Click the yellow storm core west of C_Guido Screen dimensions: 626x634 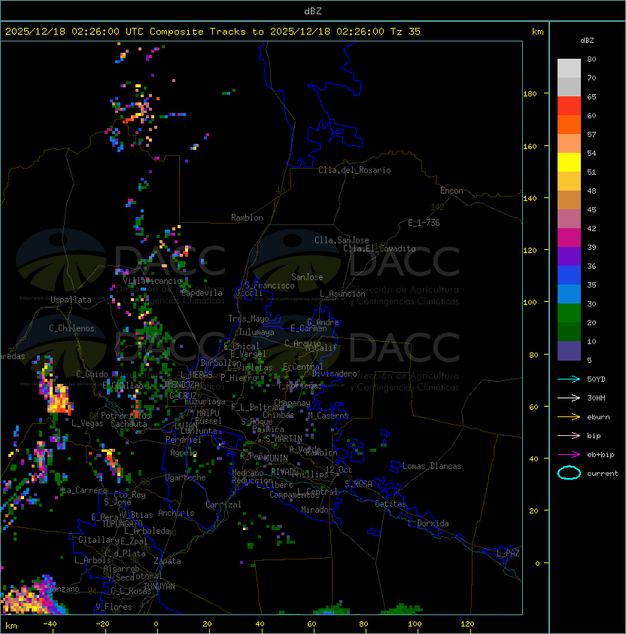click(x=59, y=400)
